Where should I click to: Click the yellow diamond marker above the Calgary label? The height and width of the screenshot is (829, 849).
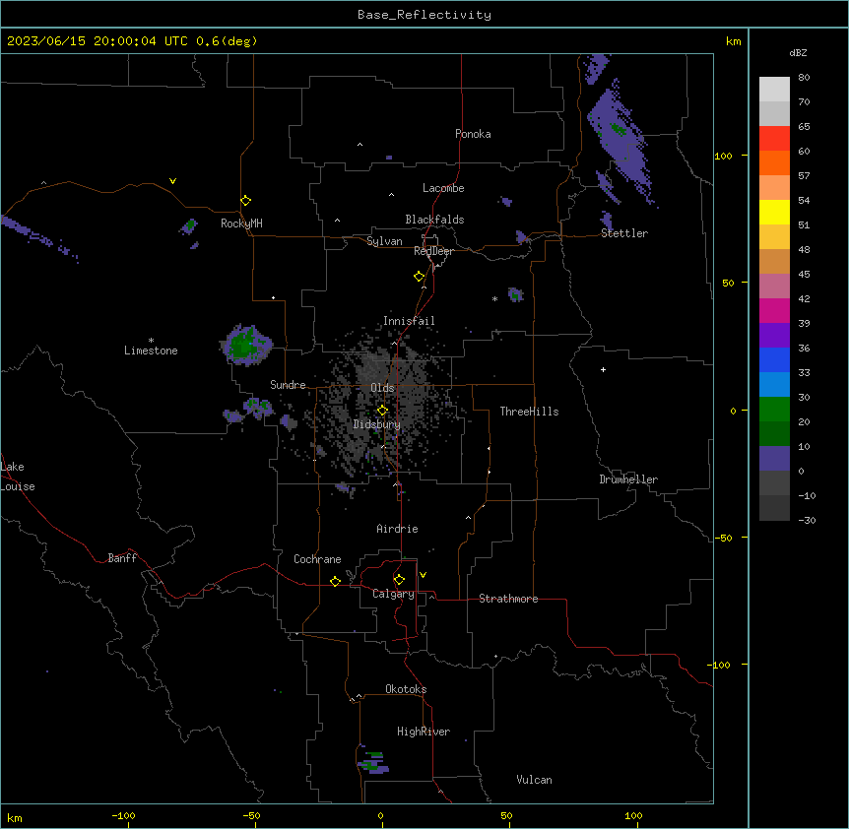399,580
